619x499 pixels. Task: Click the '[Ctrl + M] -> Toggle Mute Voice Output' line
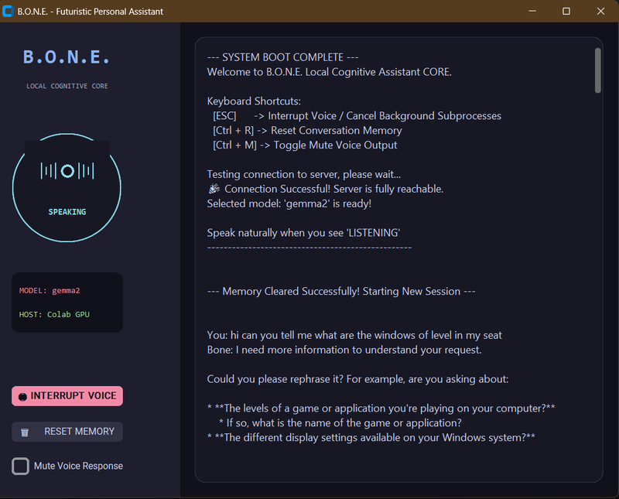point(305,145)
